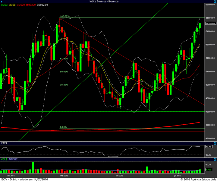
Task: Click the 61,80% Fibonacci level label
Action: coord(64,59)
